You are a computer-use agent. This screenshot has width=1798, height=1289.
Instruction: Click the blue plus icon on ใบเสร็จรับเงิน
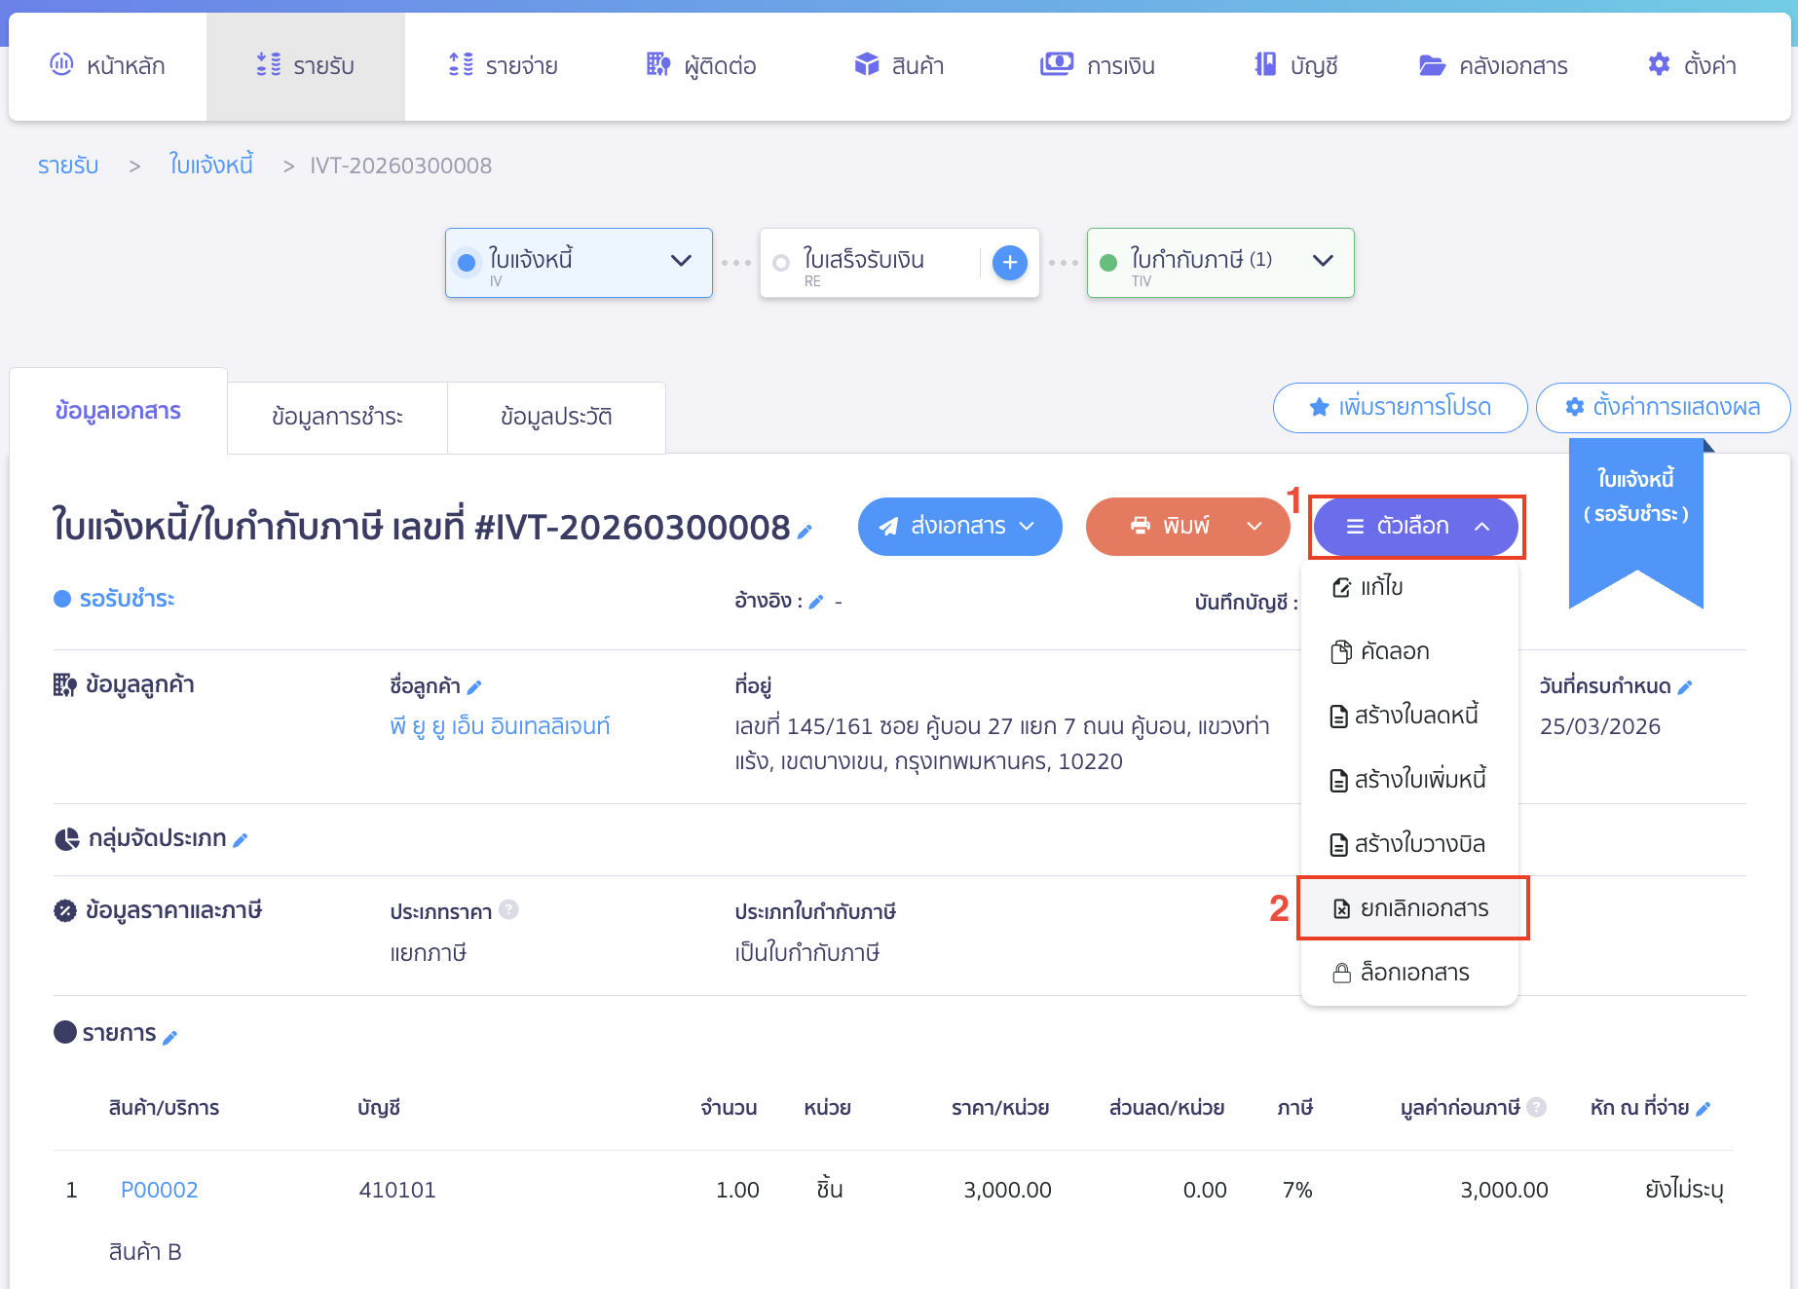[x=1009, y=263]
